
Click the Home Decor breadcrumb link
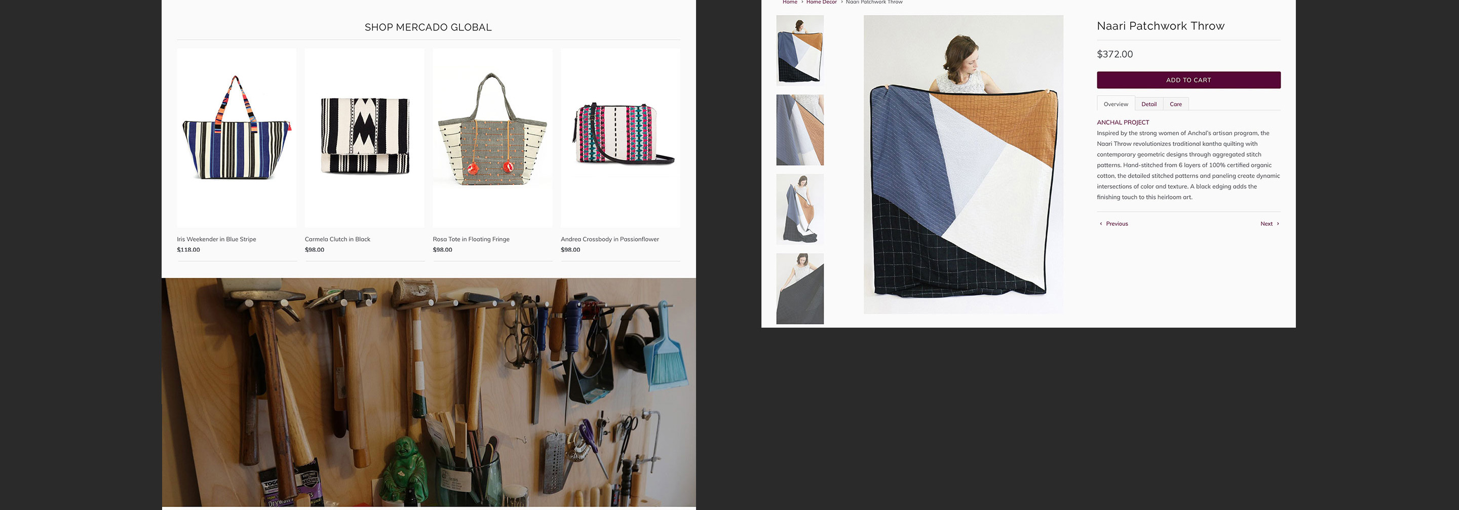(821, 2)
